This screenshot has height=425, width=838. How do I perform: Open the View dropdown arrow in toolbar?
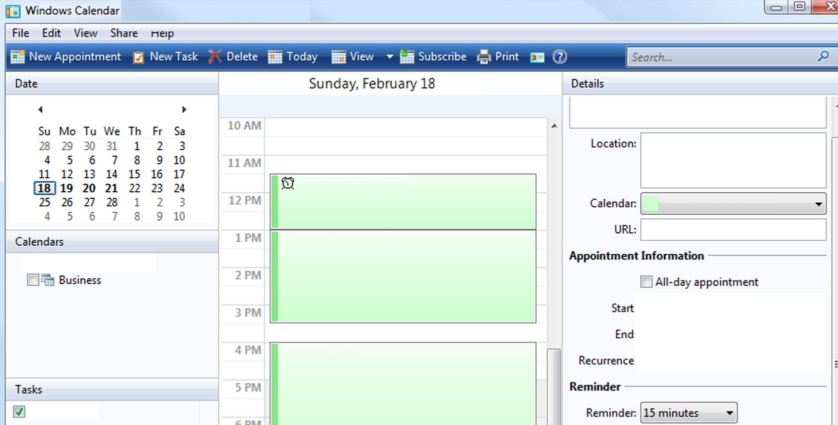tap(389, 57)
